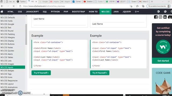Open W3.CSS Images sidebar link

click(x=7, y=64)
